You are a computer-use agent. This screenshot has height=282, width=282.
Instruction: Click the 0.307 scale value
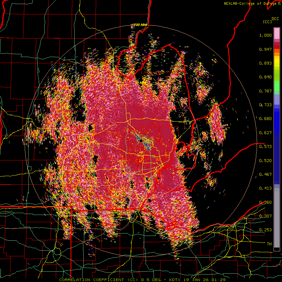[265, 216]
